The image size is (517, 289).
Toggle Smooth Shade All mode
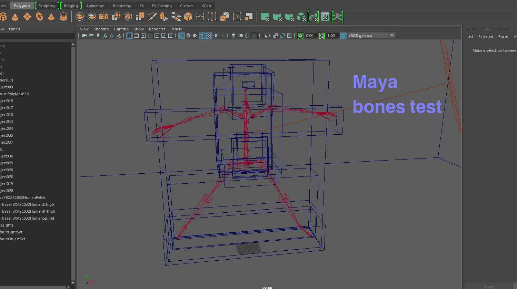coord(188,36)
